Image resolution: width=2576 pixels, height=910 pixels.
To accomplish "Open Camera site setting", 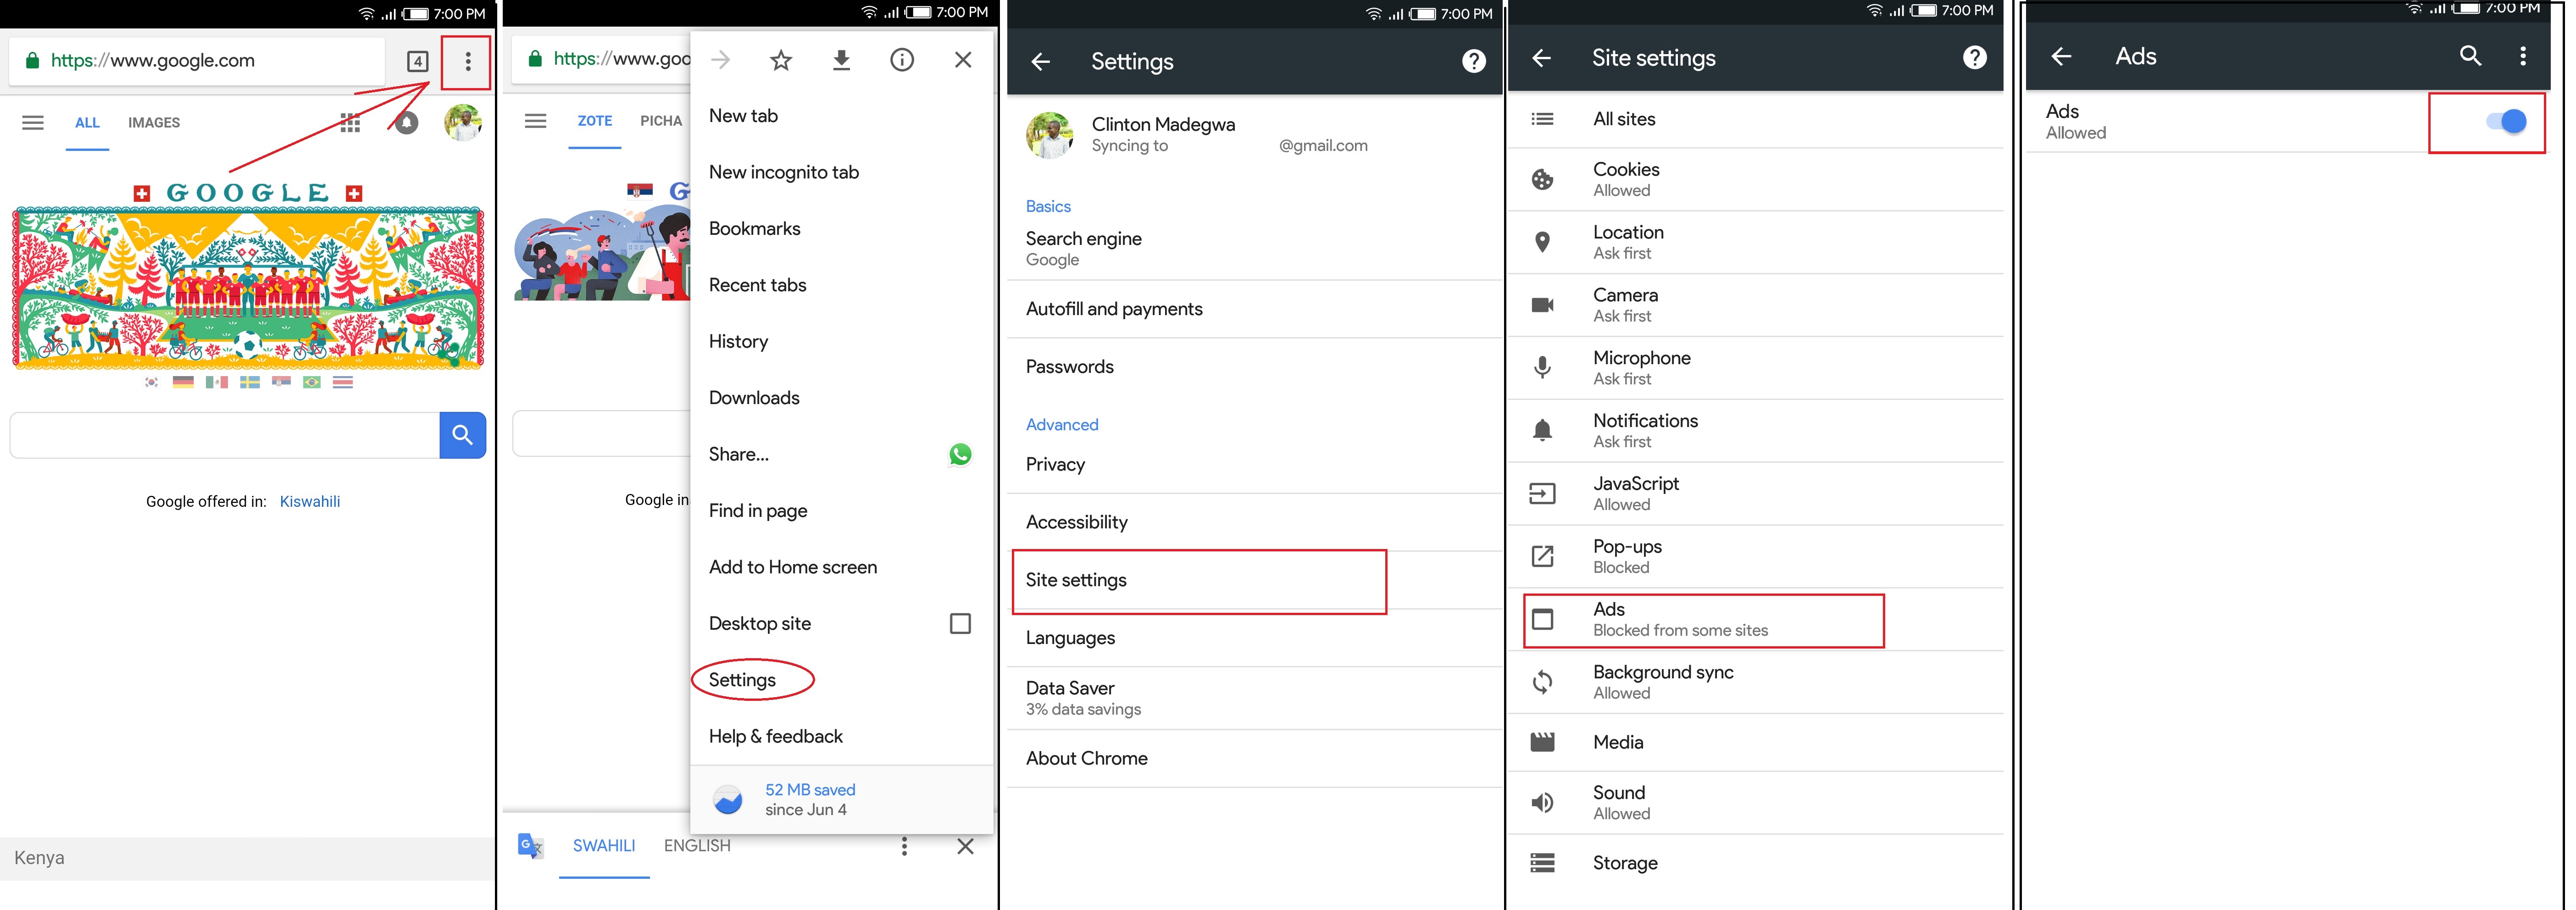I will [x=1756, y=305].
